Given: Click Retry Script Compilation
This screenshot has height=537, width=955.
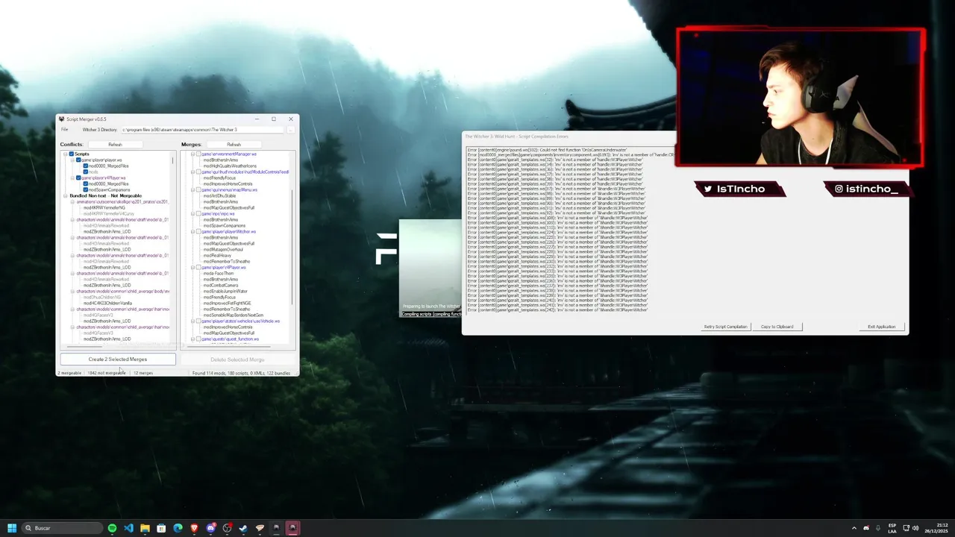Looking at the screenshot, I should [x=725, y=327].
